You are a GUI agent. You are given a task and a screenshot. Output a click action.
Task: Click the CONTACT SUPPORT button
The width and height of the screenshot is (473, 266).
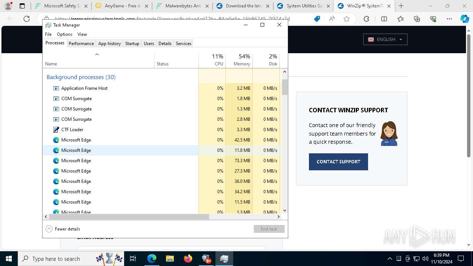pos(338,162)
